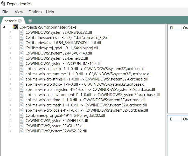Click the OPENGL32.dll file icon
Viewport: 188px width, 156px height.
[x=22, y=32]
